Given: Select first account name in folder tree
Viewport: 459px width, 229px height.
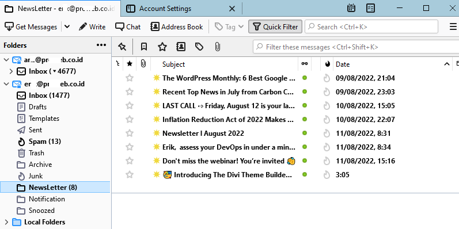Looking at the screenshot, I should tap(54, 60).
